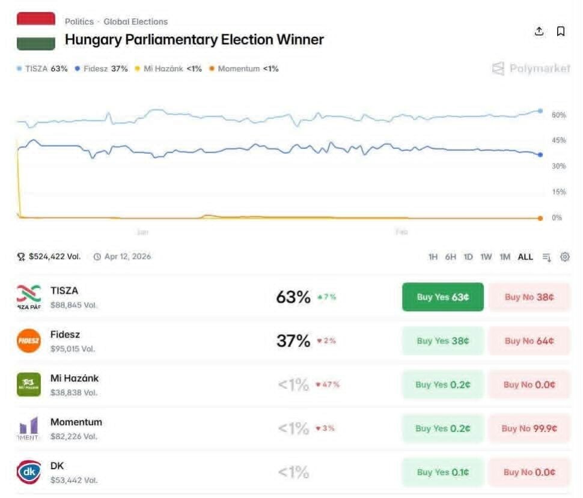Bookmark this election market
This screenshot has height=498, width=583.
(561, 32)
